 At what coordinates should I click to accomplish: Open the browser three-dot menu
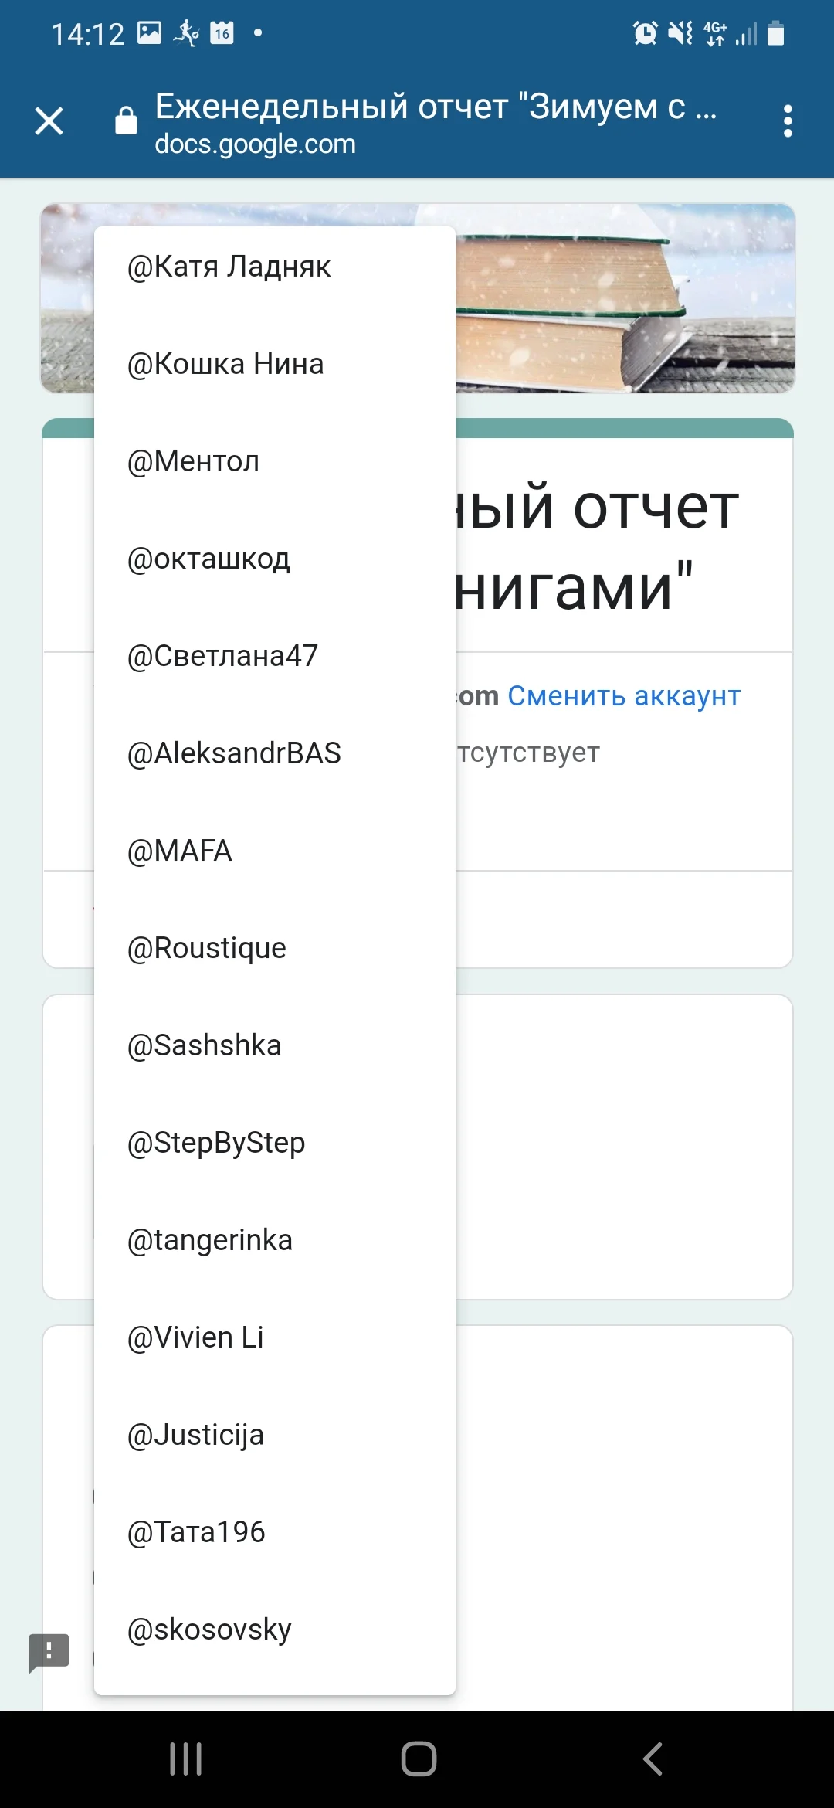[788, 121]
